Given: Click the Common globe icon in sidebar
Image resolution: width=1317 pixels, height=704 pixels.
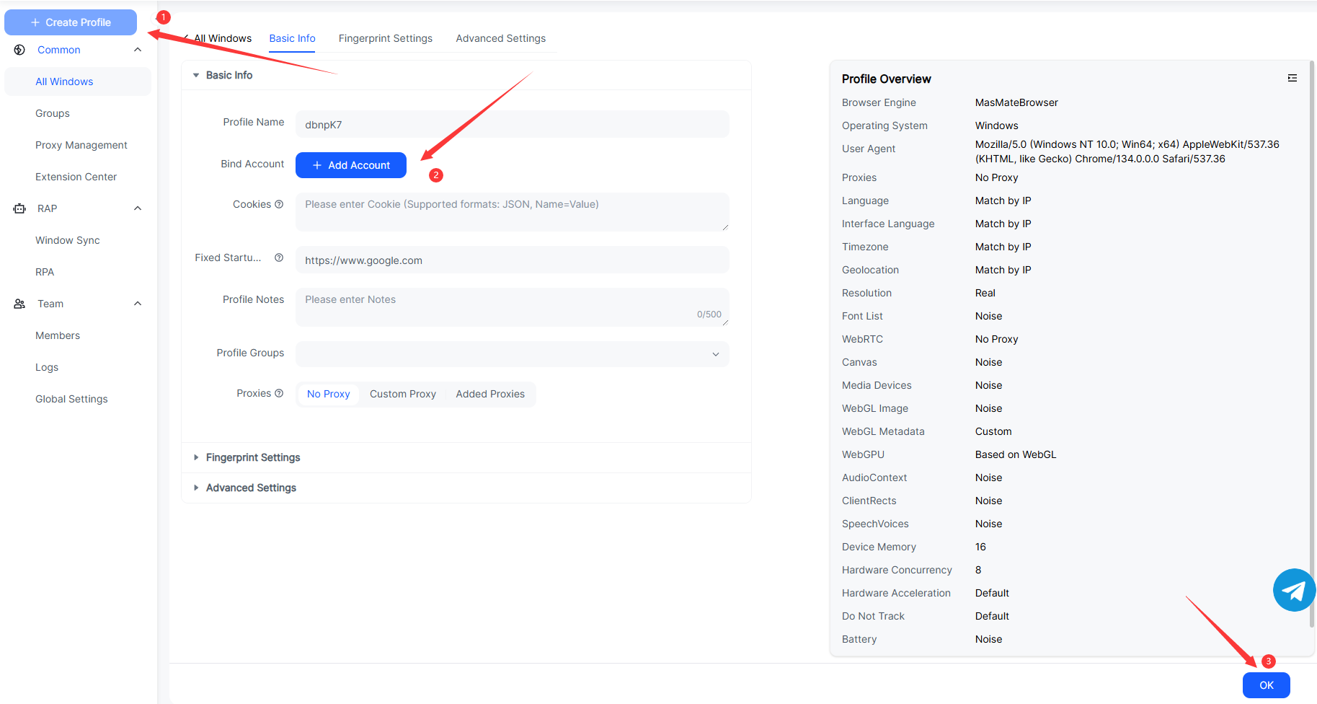Looking at the screenshot, I should click(x=19, y=50).
